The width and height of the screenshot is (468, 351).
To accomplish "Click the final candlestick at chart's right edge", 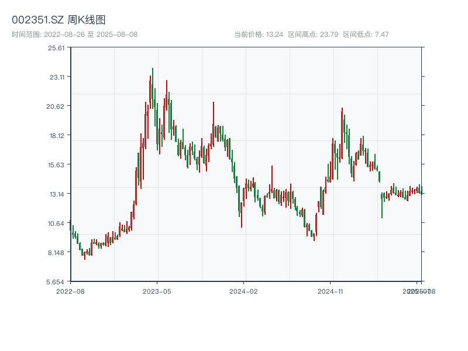I will [422, 190].
